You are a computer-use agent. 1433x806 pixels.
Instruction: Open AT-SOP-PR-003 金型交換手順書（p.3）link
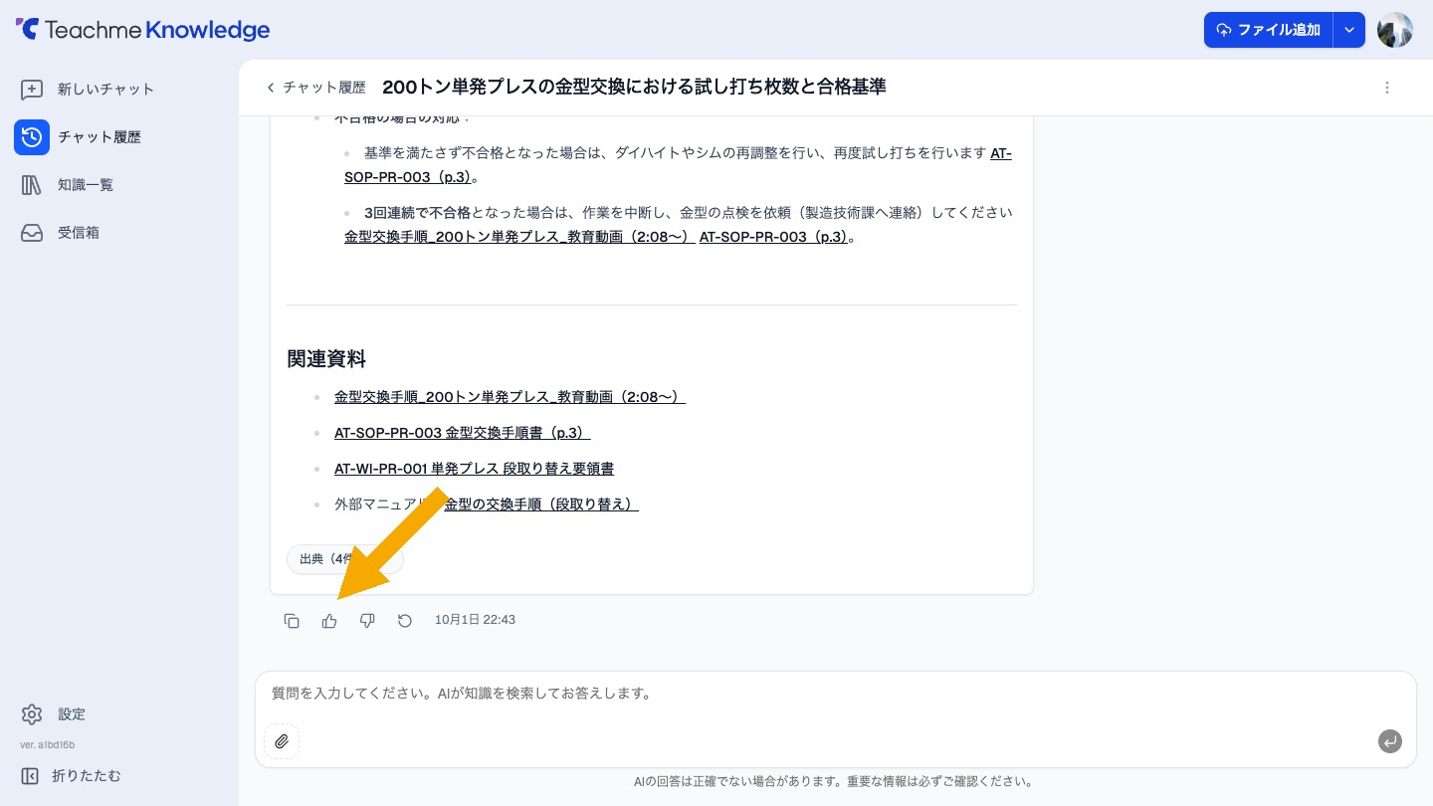[463, 433]
